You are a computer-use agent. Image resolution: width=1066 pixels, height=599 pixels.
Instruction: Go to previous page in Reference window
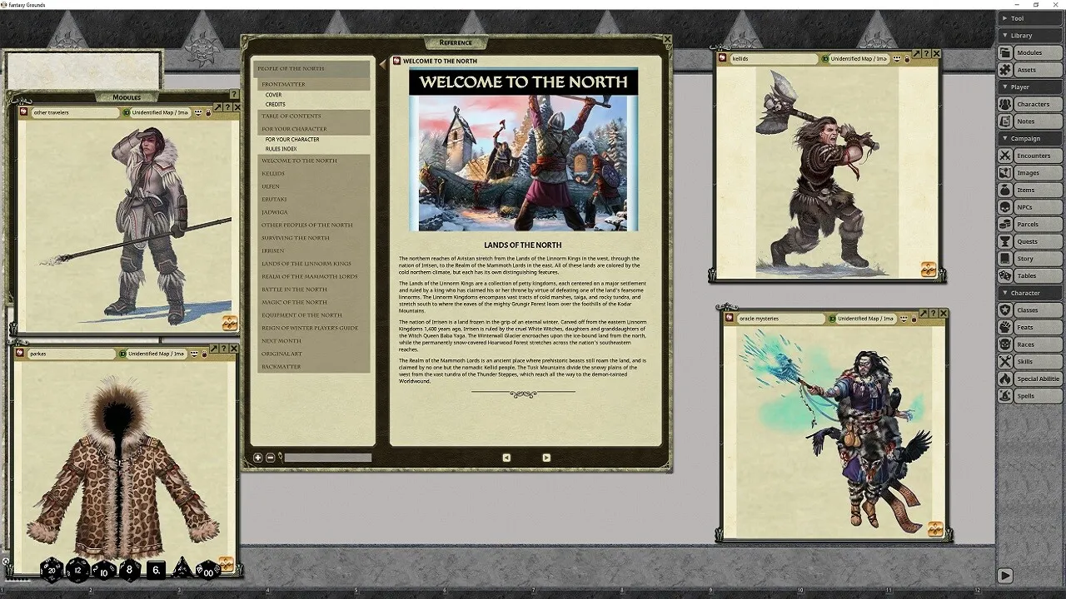click(506, 458)
